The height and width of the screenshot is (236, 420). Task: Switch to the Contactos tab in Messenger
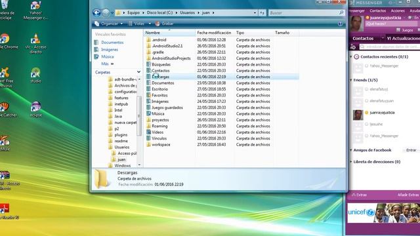(363, 38)
